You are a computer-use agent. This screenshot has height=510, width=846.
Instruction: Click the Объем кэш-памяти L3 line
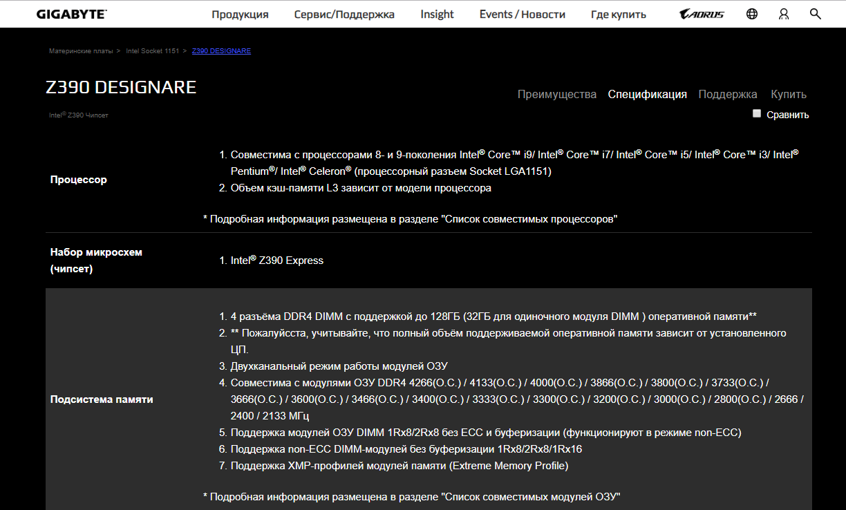point(361,188)
